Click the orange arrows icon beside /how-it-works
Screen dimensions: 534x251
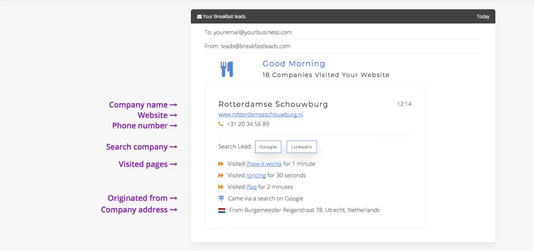(x=221, y=164)
